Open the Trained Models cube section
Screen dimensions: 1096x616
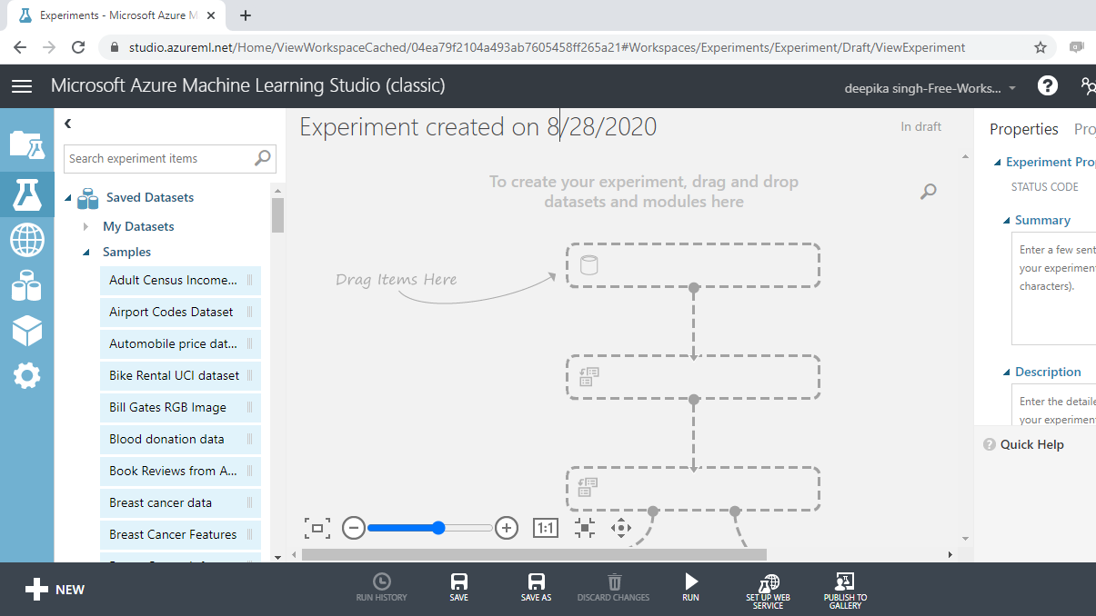click(x=26, y=331)
